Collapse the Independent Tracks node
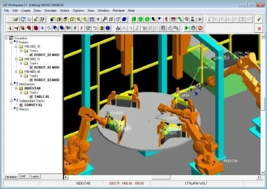 (11, 101)
